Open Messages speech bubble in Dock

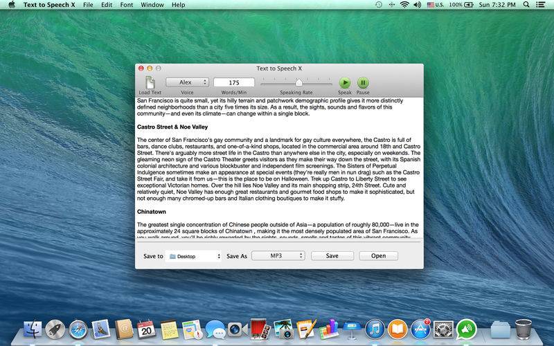click(215, 330)
